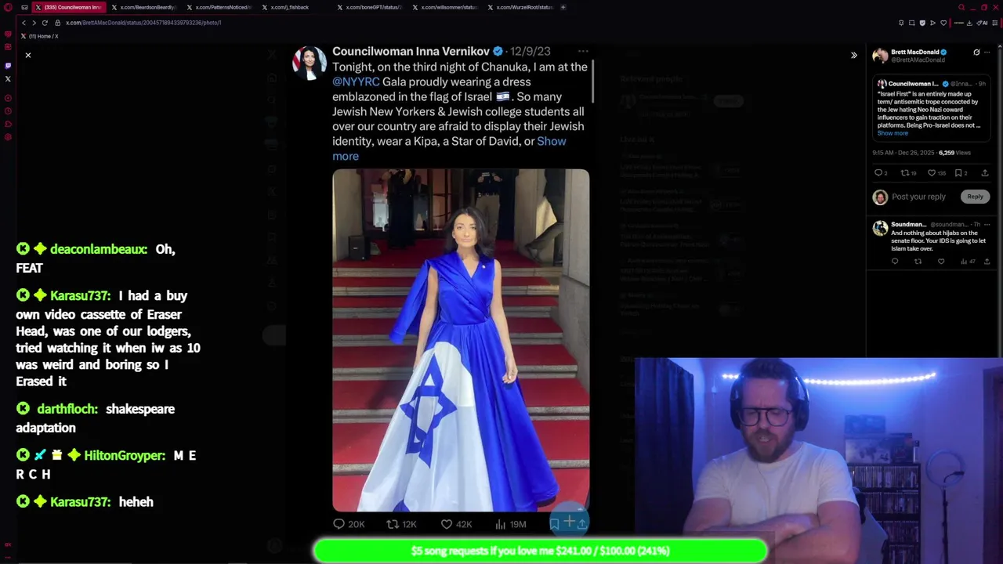Open more options on Vernikov's post
The height and width of the screenshot is (564, 1003).
click(583, 52)
